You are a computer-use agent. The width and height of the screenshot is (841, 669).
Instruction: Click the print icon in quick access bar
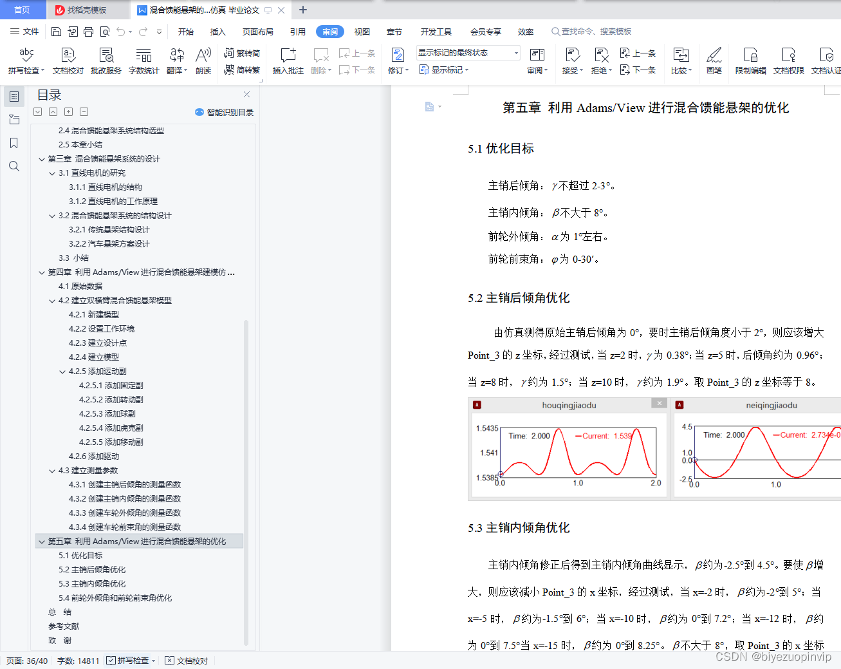tap(88, 32)
